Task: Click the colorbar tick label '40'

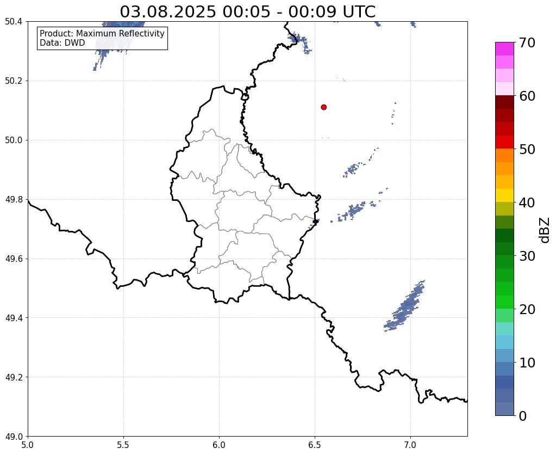Action: pyautogui.click(x=527, y=203)
